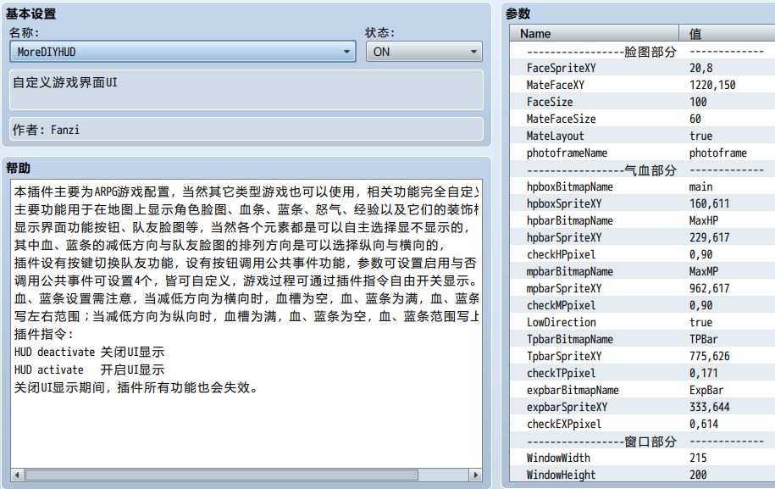The height and width of the screenshot is (489, 775).
Task: Select the hpboxBitmapName parameter row
Action: 569,186
